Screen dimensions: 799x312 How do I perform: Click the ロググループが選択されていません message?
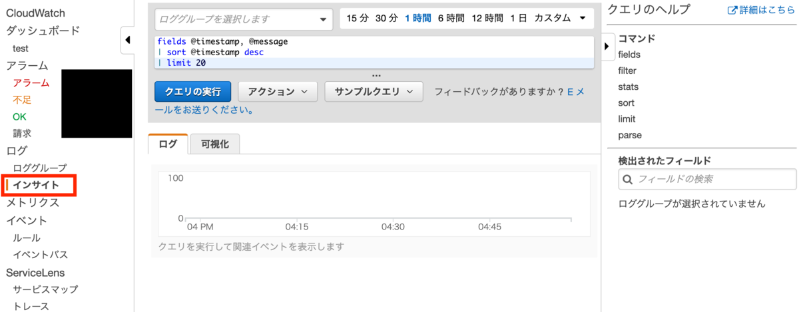point(692,204)
